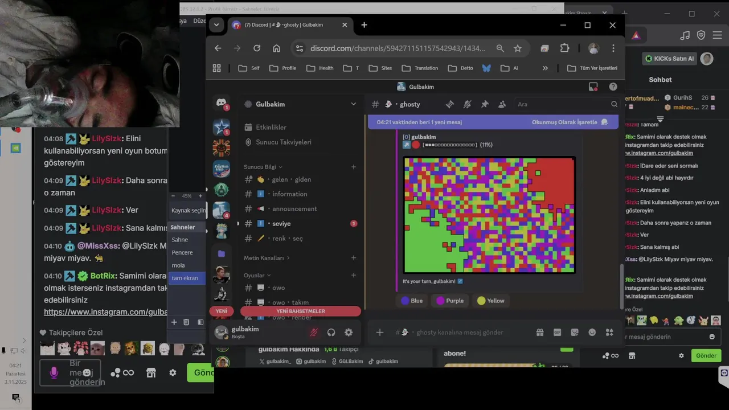
Task: Add new scene plus button in OBS
Action: [x=174, y=322]
